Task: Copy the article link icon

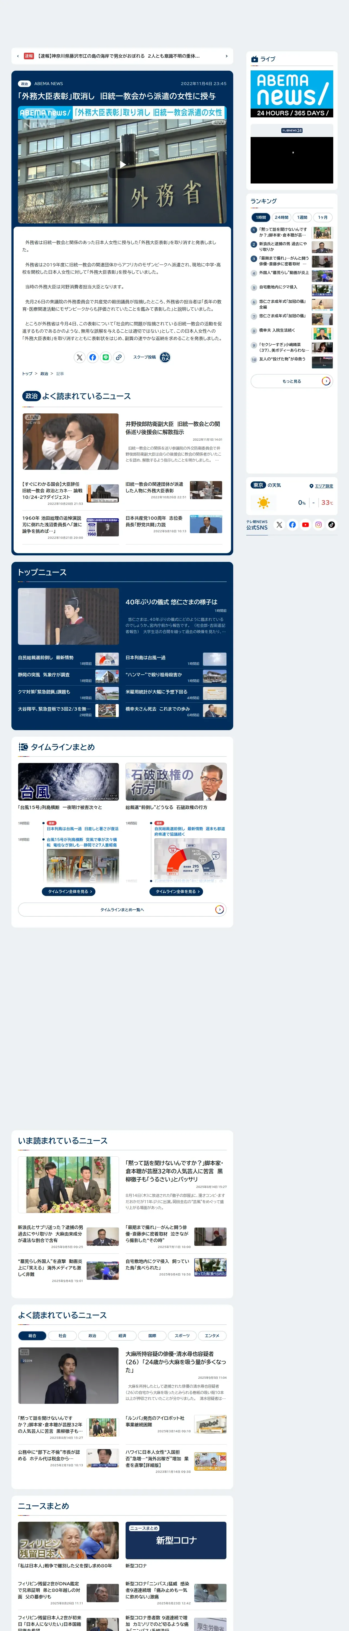Action: pos(119,357)
